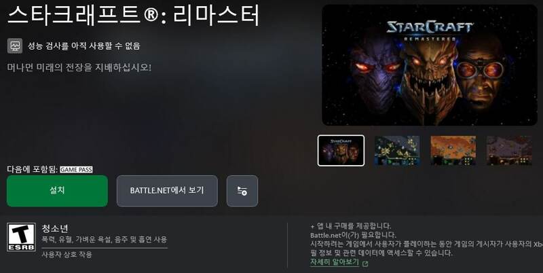Image resolution: width=543 pixels, height=273 pixels.
Task: Select fourth dark gameplay screenshot thumbnail
Action: 509,151
